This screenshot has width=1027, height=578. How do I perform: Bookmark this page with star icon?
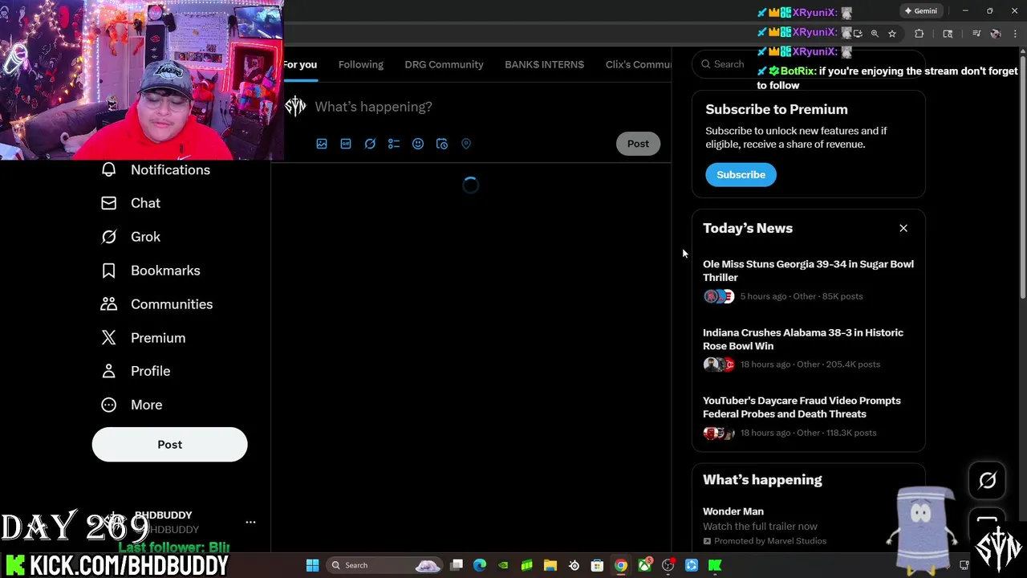point(892,34)
